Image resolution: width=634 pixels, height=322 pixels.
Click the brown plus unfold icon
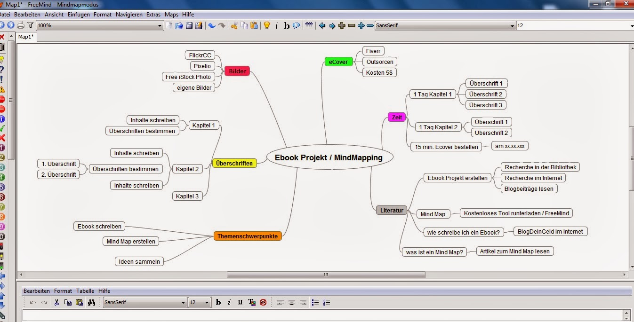(x=342, y=25)
